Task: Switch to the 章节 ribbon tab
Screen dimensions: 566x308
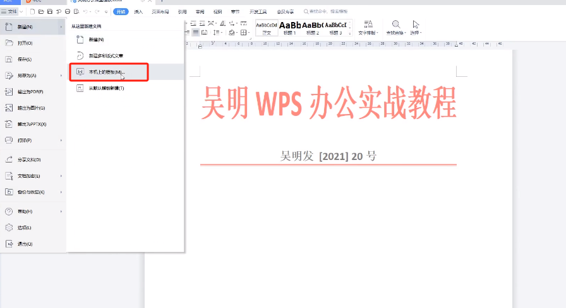Action: click(x=236, y=11)
